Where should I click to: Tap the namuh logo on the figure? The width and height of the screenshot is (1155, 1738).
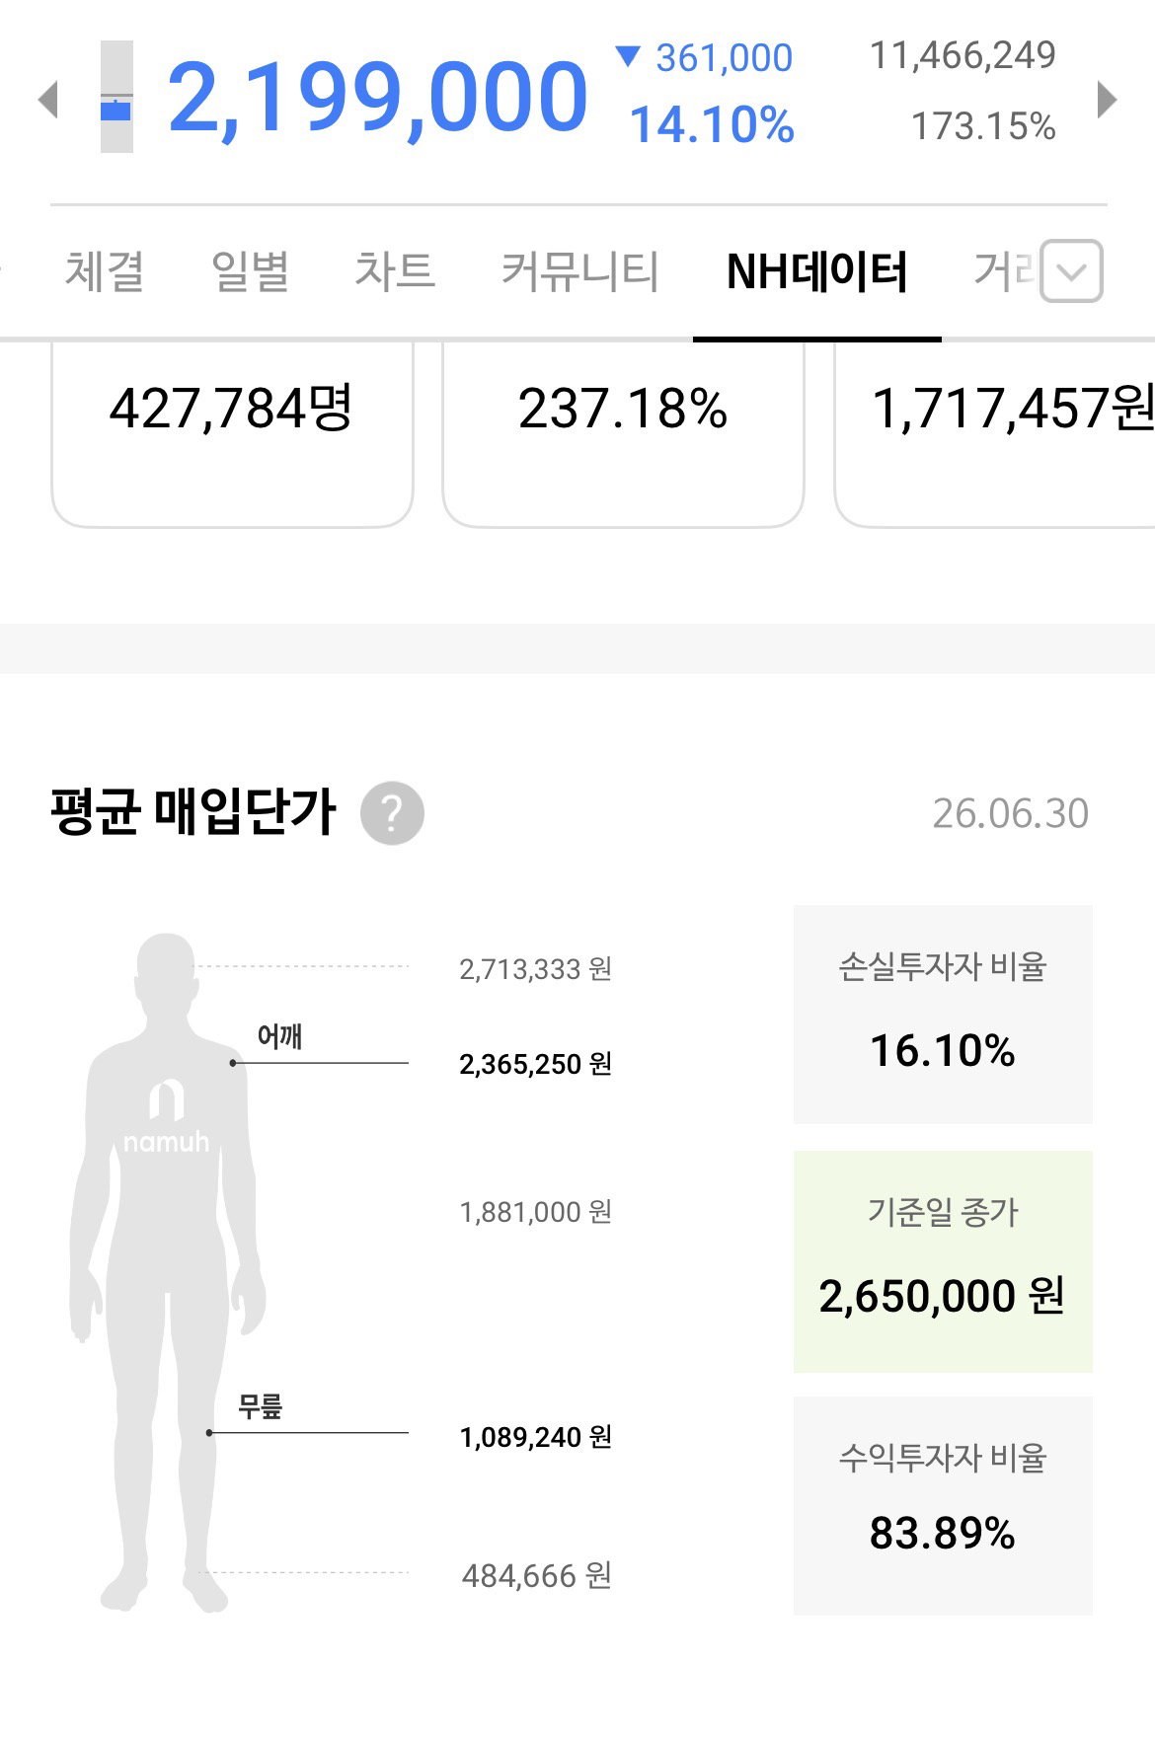(166, 1117)
